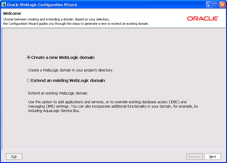Click the Configuration Wizard title bar icon
This screenshot has height=163, width=227.
[x=3, y=4]
